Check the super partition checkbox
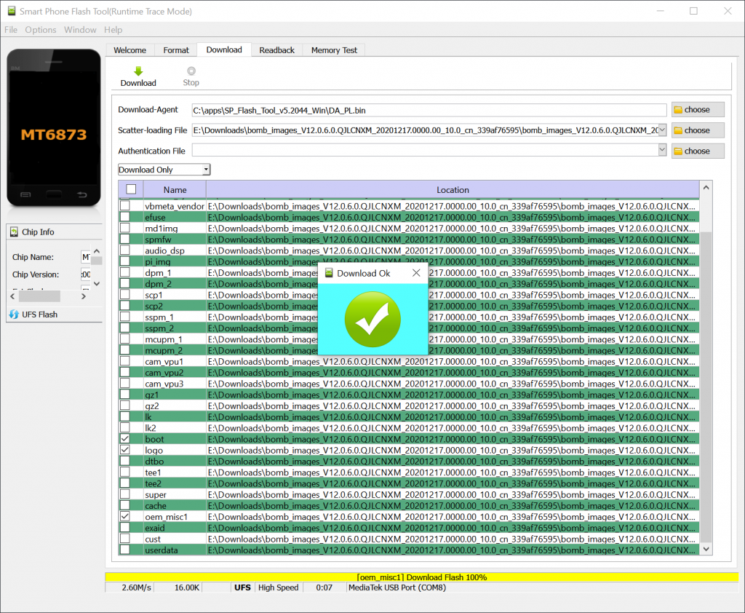The width and height of the screenshot is (745, 613). coord(125,494)
